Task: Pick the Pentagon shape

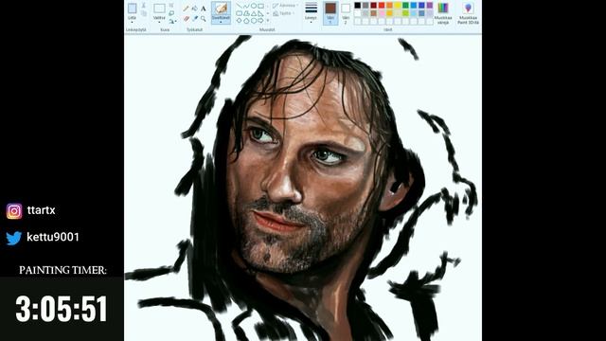Action: (246, 21)
